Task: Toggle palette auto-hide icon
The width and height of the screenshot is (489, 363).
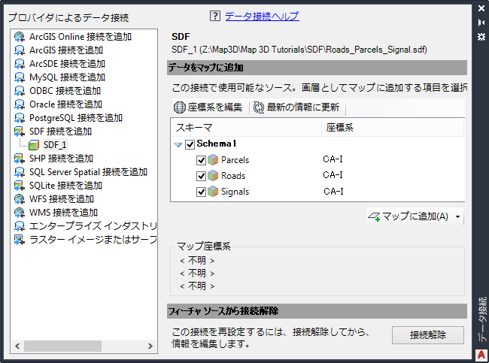Action: (481, 23)
